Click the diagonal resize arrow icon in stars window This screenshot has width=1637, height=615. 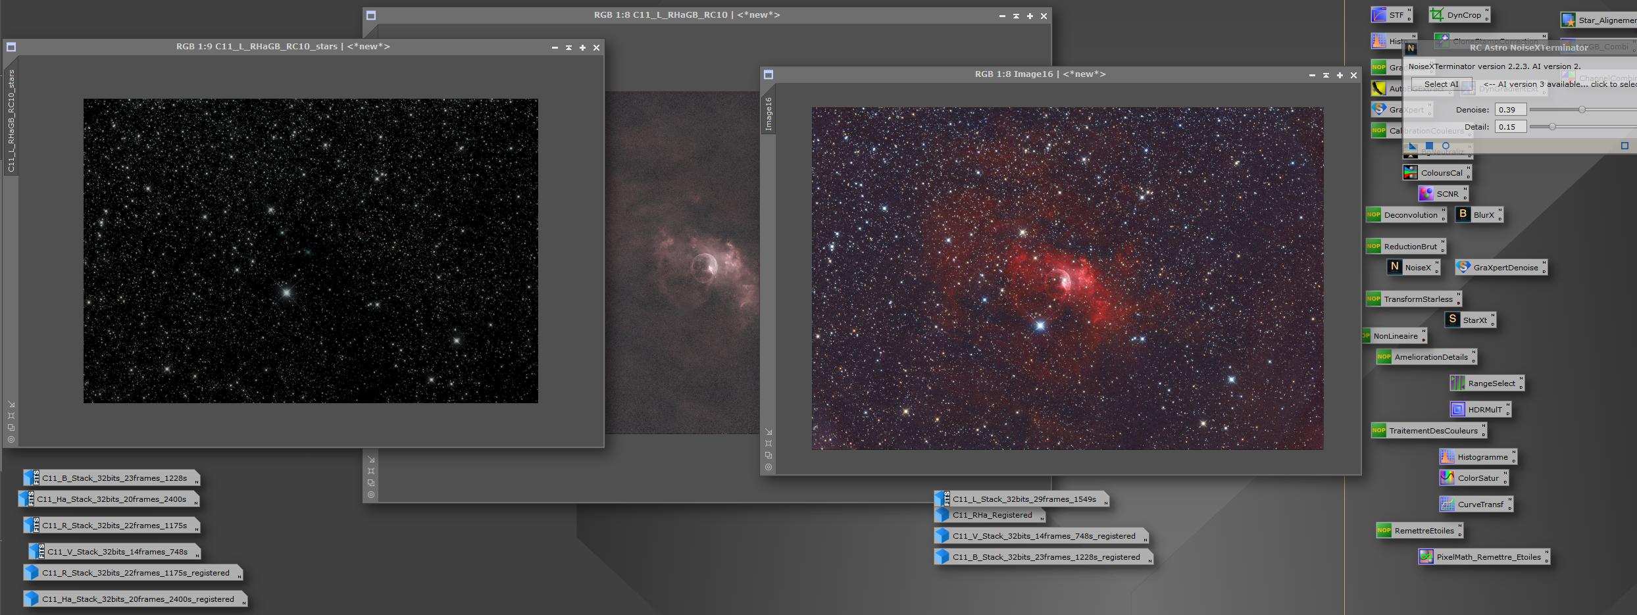(11, 405)
